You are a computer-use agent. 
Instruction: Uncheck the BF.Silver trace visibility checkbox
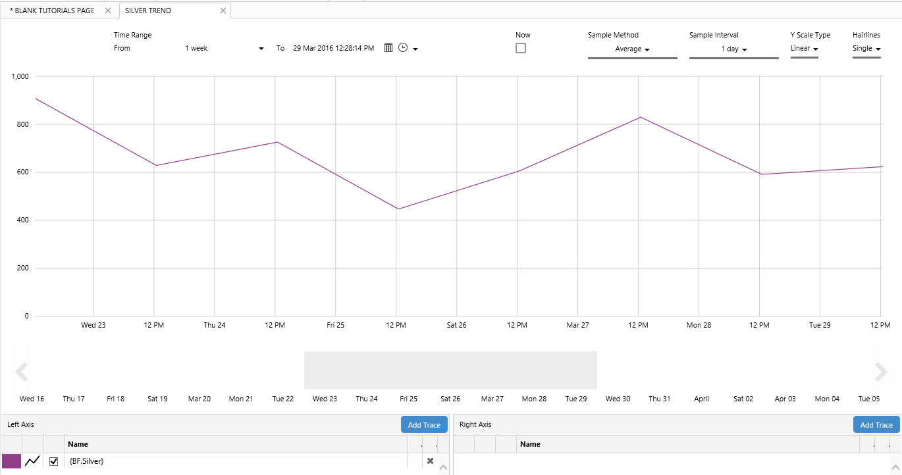[x=54, y=461]
